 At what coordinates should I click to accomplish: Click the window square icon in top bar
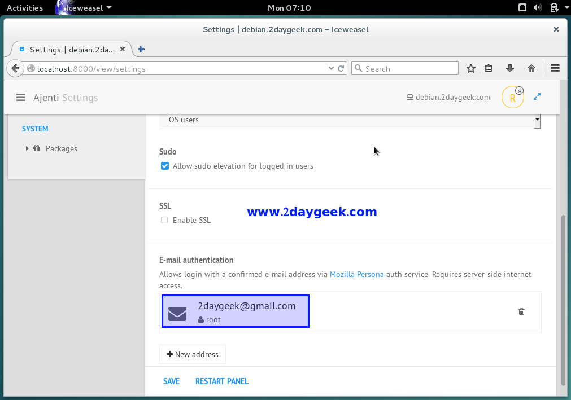pos(522,8)
